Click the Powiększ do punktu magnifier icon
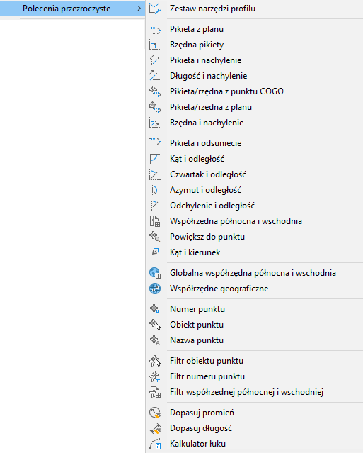Image resolution: width=363 pixels, height=453 pixels. click(x=154, y=237)
